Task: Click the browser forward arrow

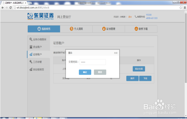Action: [6, 8]
